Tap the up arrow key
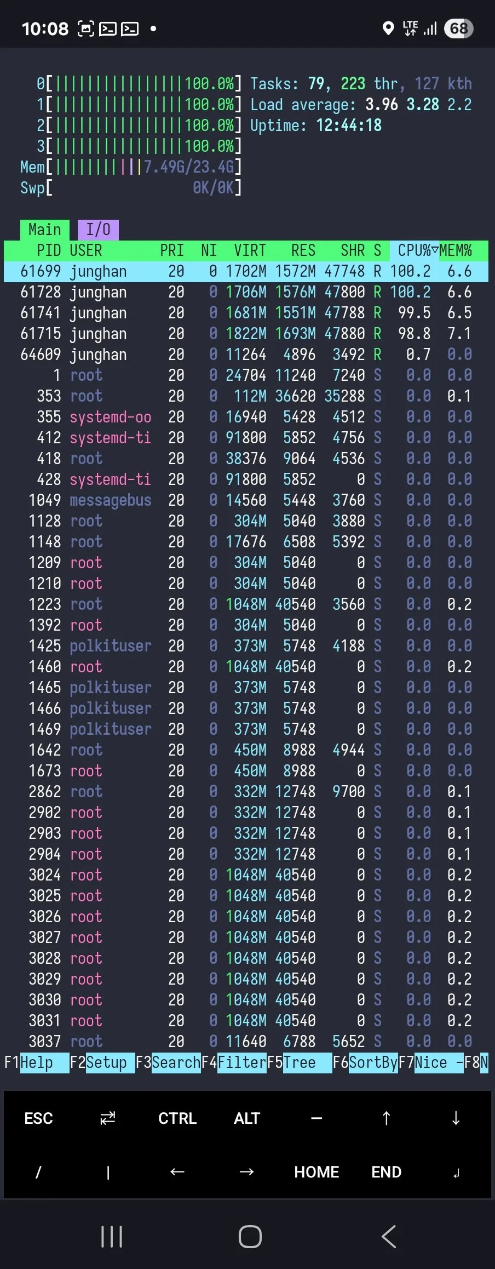The height and width of the screenshot is (1269, 495). 386,1118
